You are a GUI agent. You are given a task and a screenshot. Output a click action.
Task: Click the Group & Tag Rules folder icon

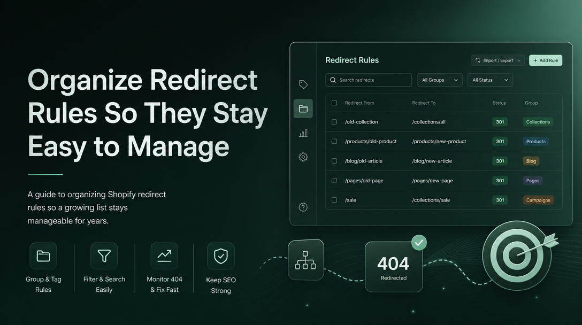click(x=43, y=256)
